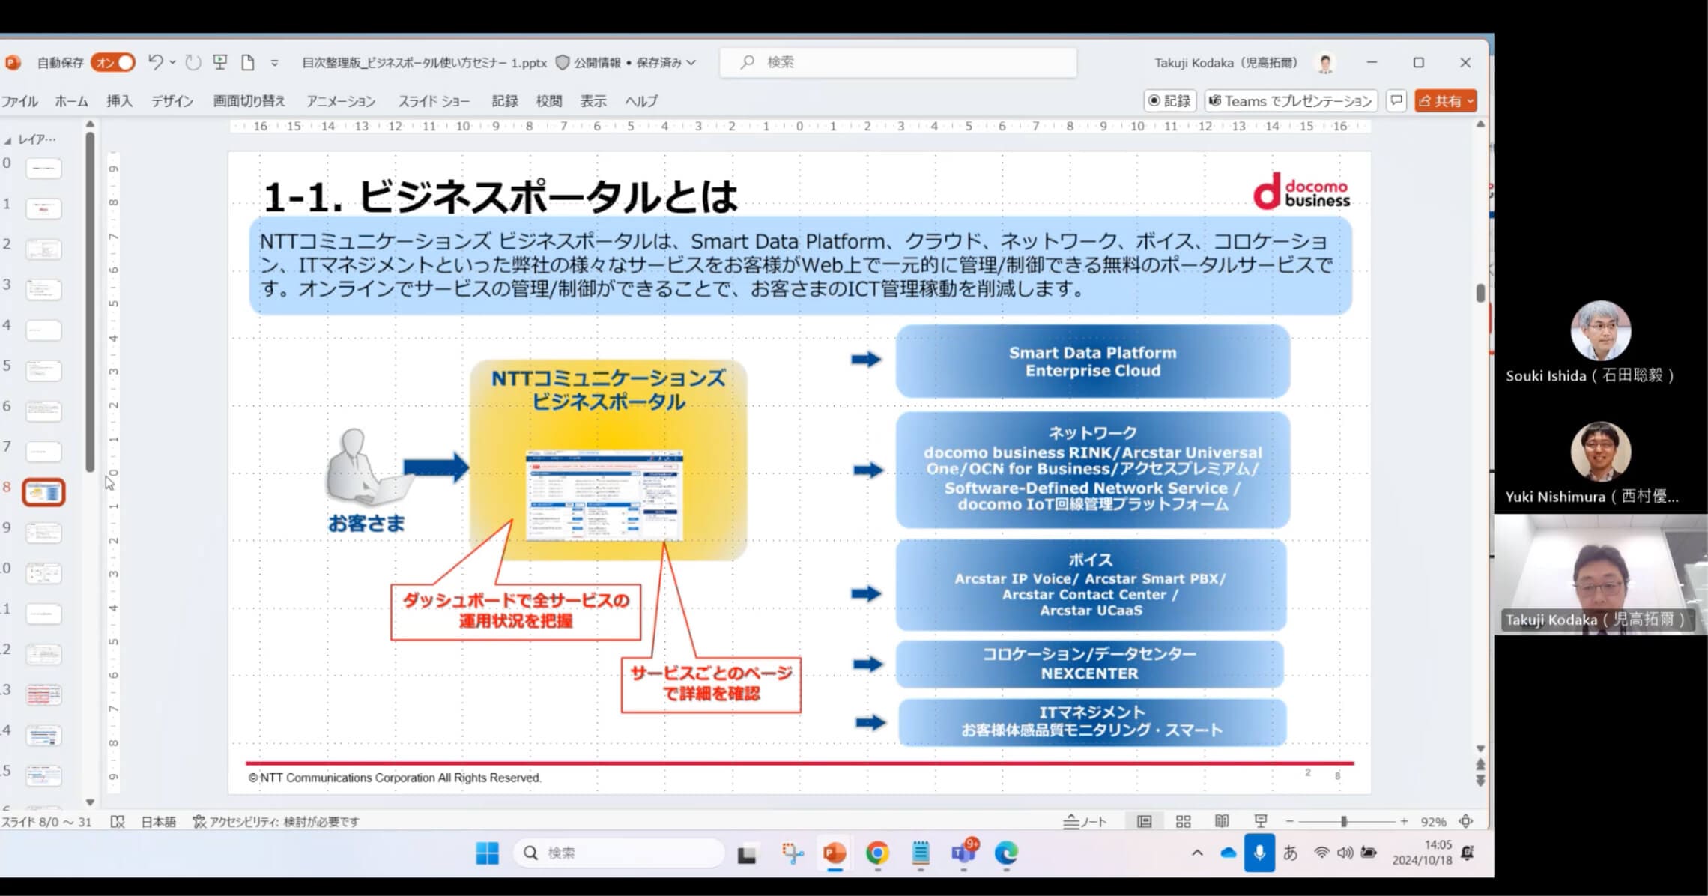Click the 92% zoom level
The image size is (1708, 896).
coord(1434,822)
